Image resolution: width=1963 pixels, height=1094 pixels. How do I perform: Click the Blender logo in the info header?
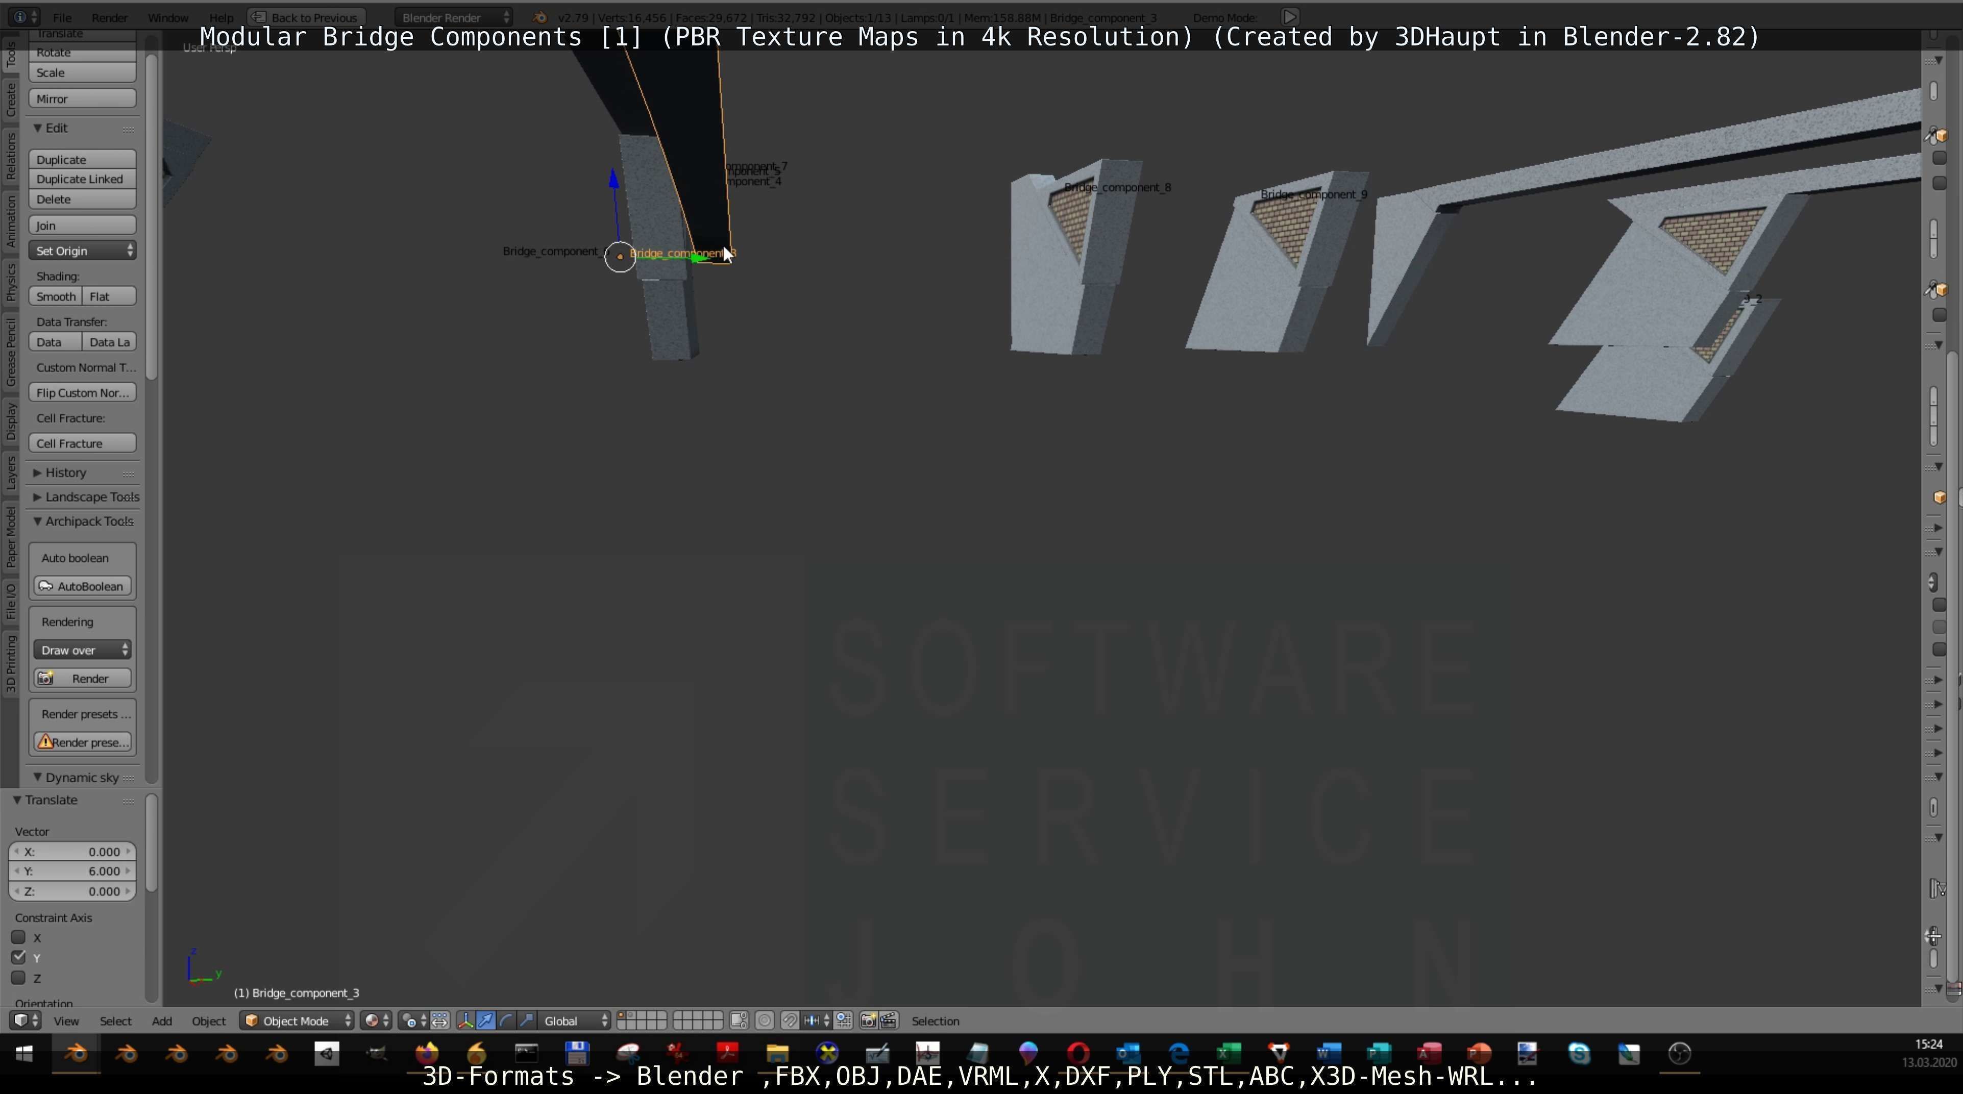(539, 17)
